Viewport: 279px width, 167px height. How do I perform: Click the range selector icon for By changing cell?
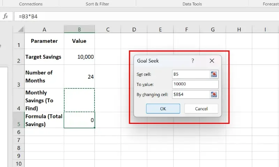214,94
